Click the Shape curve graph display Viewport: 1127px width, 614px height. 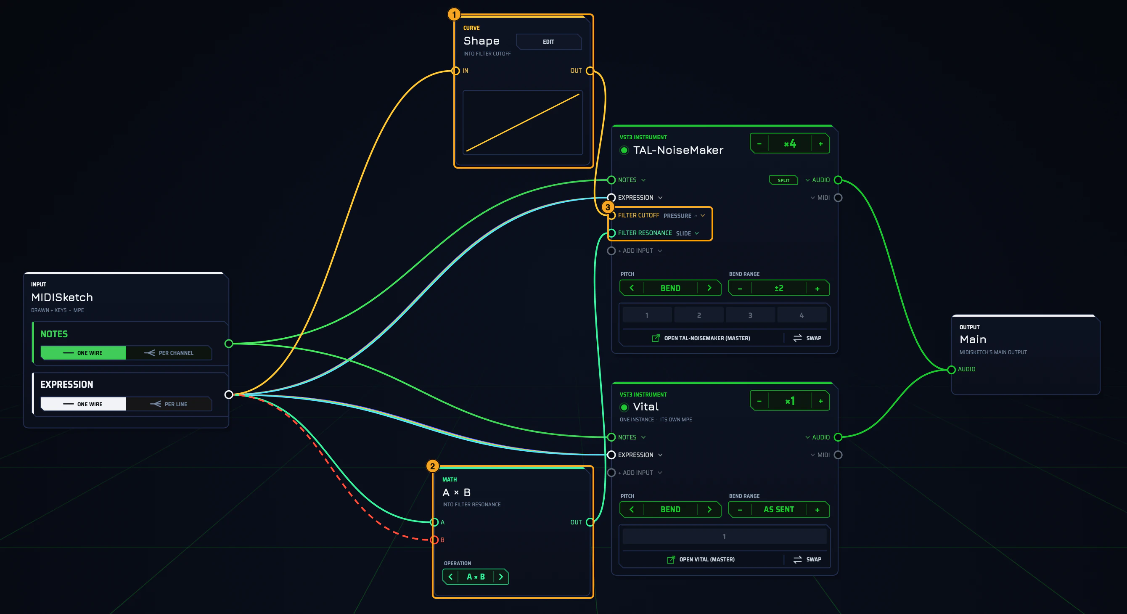(x=523, y=122)
